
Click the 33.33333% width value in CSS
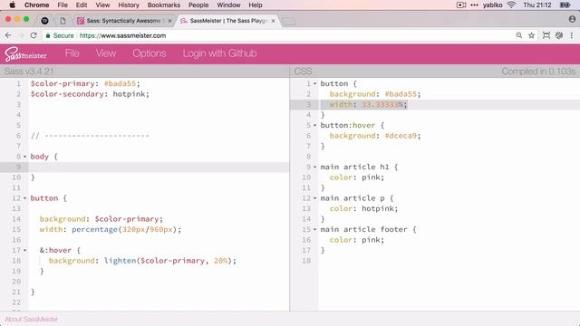click(382, 105)
